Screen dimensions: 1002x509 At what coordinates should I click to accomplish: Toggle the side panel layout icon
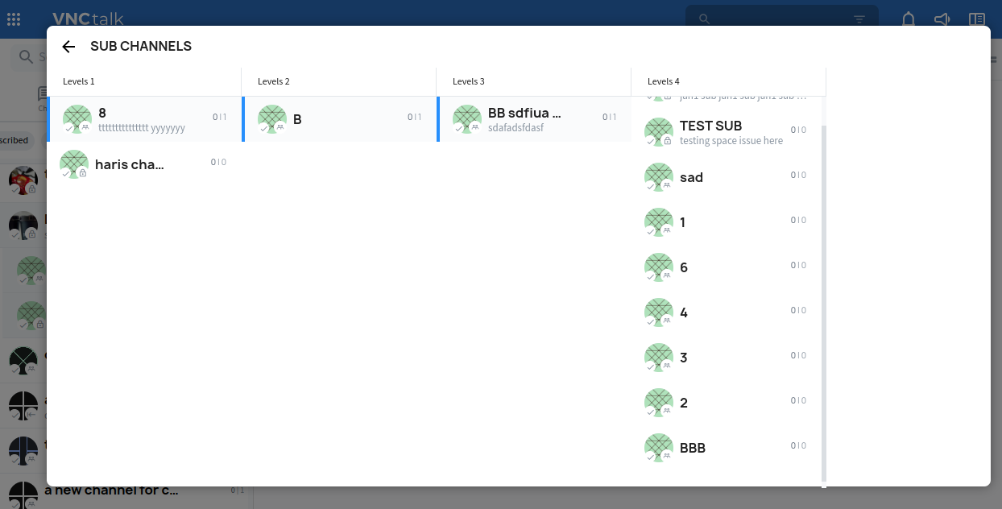[977, 19]
